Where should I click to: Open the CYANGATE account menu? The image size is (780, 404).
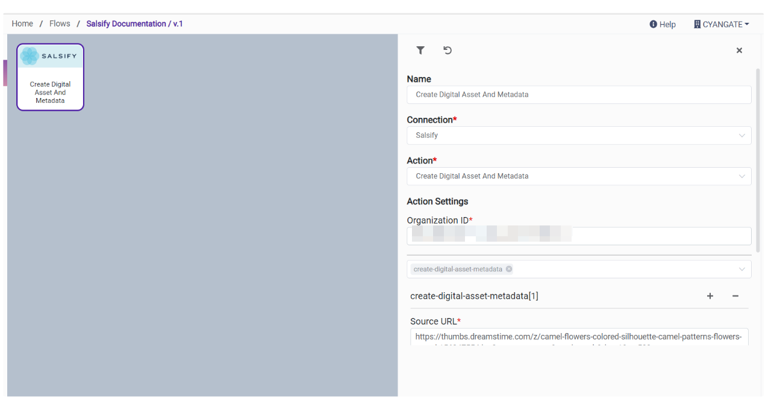721,25
